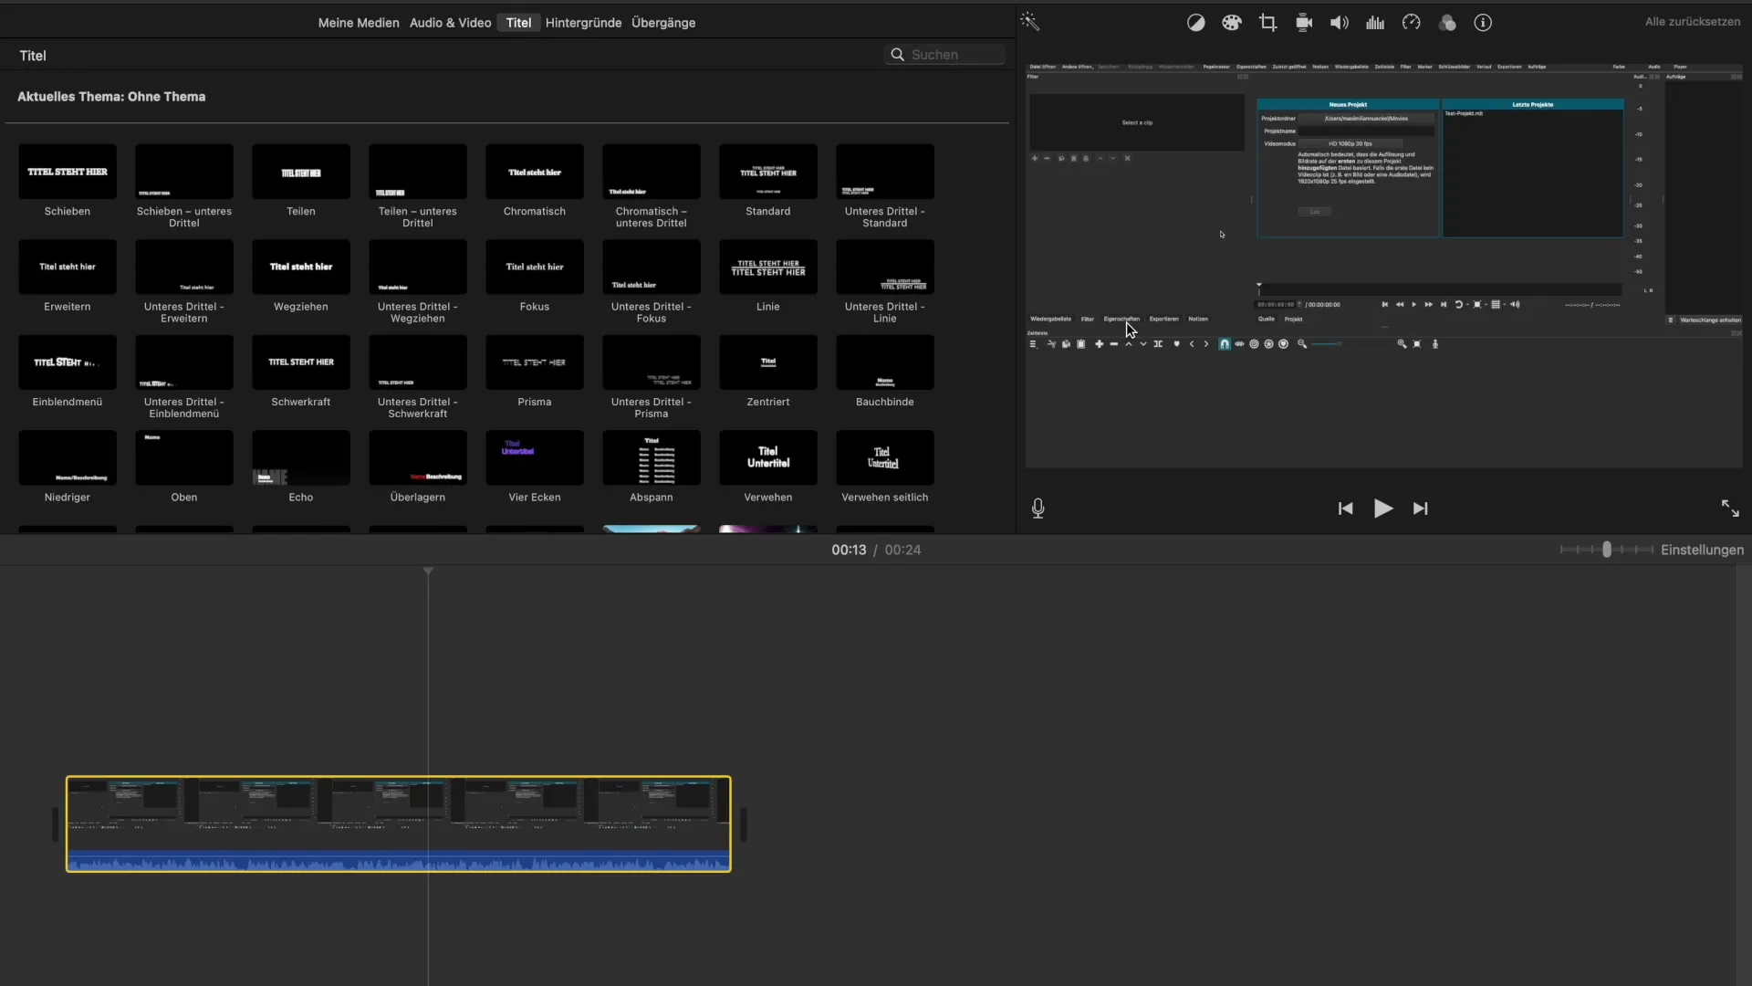Open clip filter and audio effects icon
This screenshot has width=1752, height=986.
(1447, 23)
